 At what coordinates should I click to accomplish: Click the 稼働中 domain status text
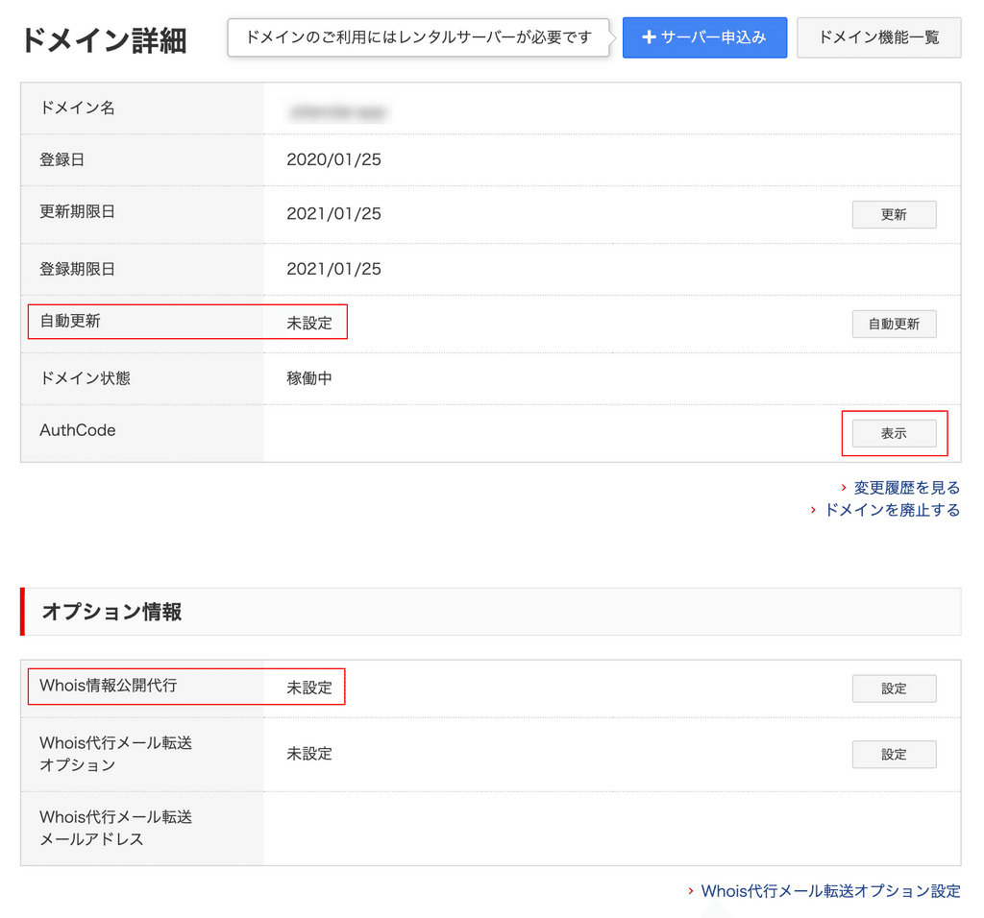[x=308, y=377]
